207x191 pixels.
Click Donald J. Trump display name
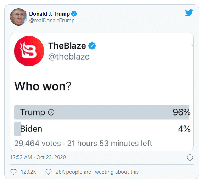coord(49,14)
